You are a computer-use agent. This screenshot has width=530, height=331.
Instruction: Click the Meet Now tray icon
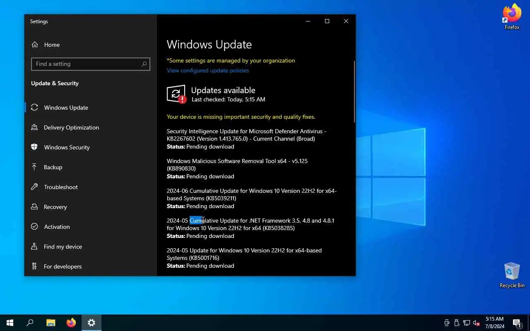point(447,323)
